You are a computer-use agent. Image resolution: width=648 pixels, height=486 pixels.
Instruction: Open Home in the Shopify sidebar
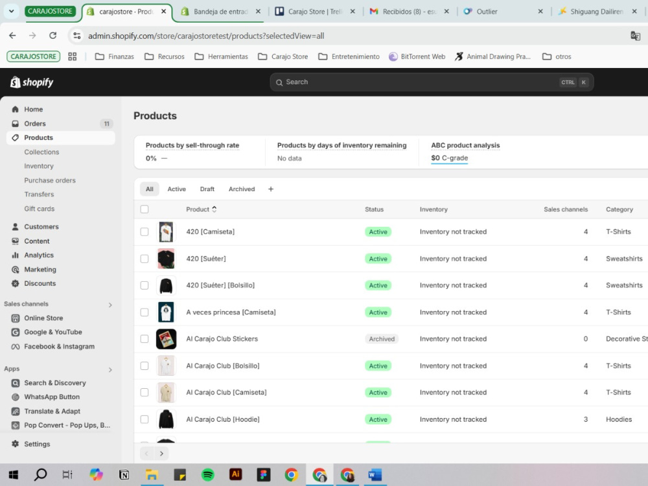[x=33, y=109]
